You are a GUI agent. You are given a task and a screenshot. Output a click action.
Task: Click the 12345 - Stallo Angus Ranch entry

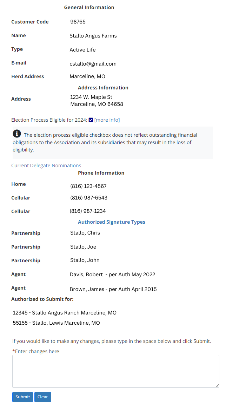(65, 312)
